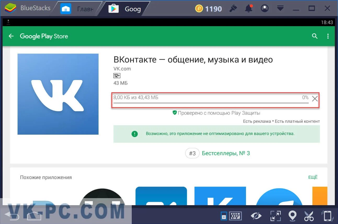Open Play Store search
This screenshot has height=224, width=338.
coord(315,36)
